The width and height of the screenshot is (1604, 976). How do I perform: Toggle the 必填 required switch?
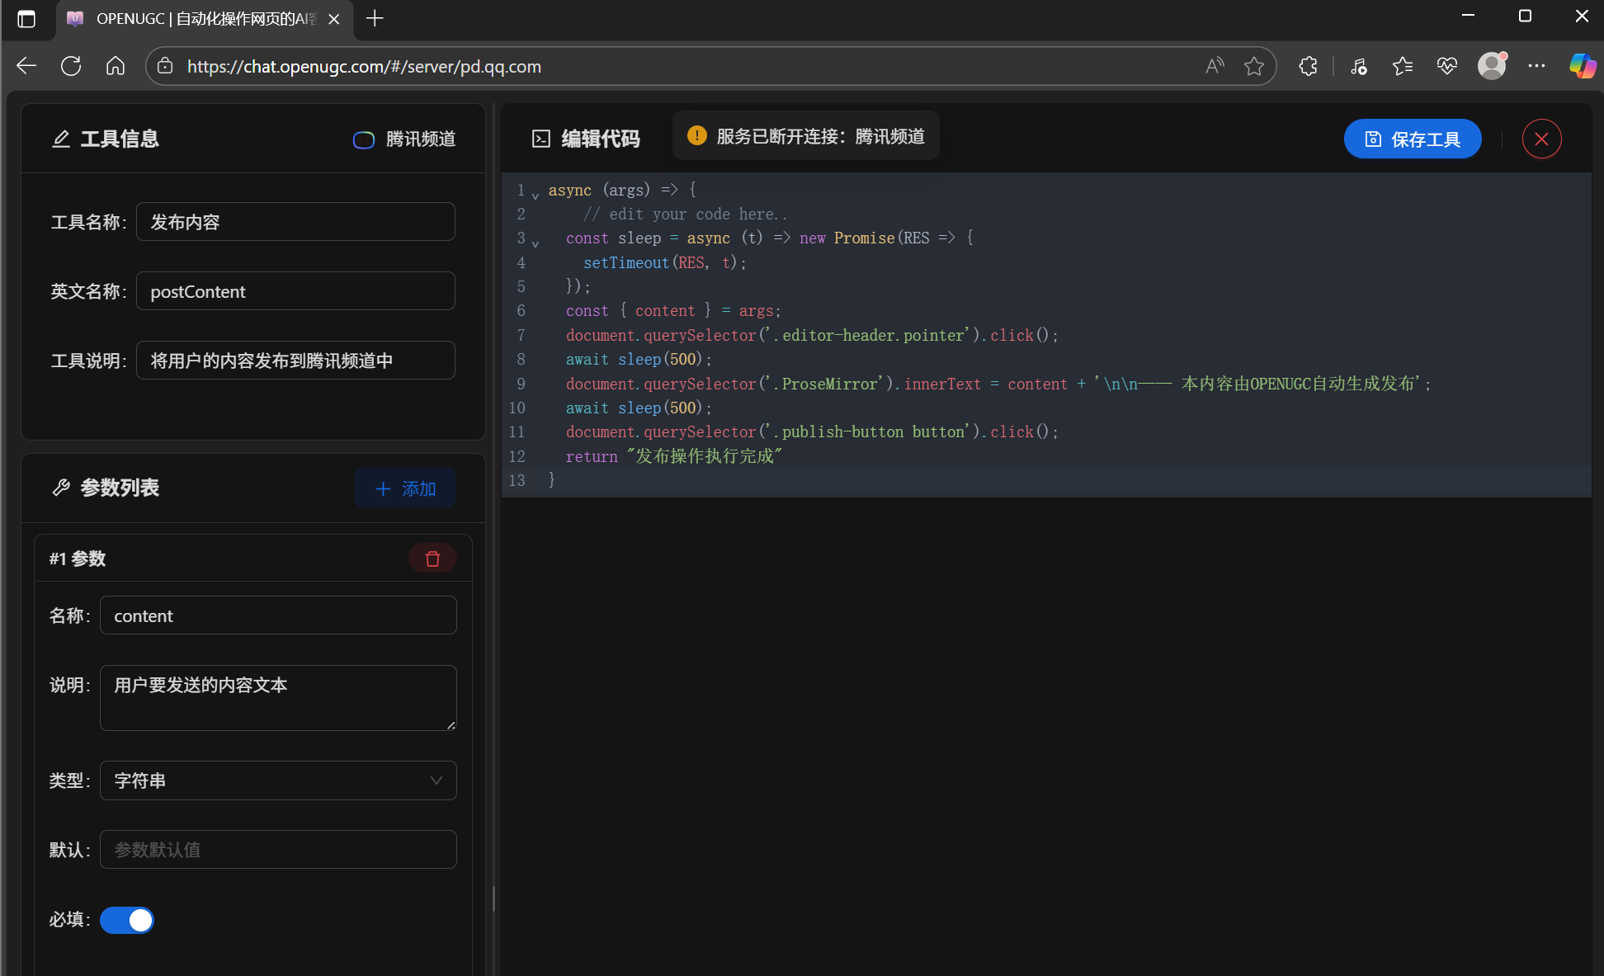(127, 920)
